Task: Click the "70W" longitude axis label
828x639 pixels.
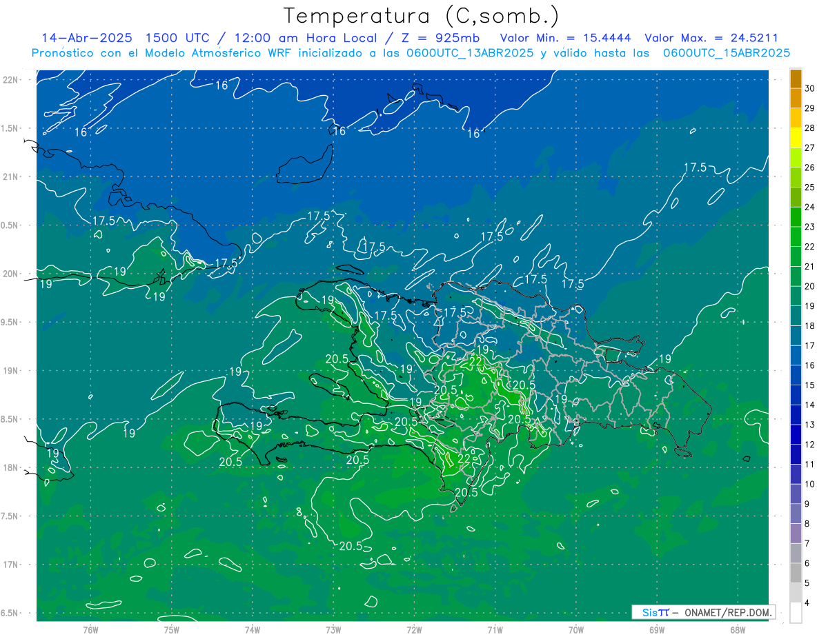Action: 576,630
